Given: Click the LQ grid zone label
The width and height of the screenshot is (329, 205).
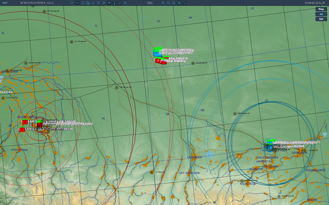Looking at the screenshot, I should 266,100.
